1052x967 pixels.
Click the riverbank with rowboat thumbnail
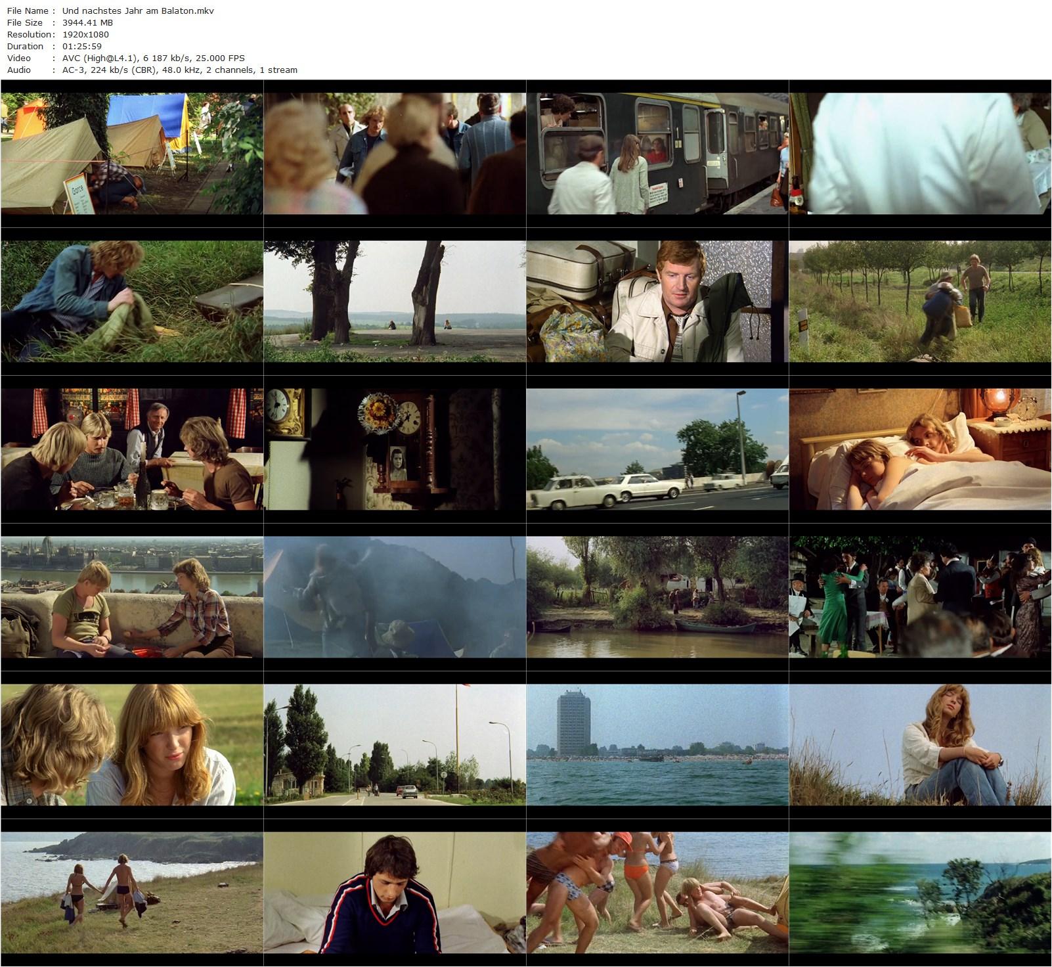(x=657, y=597)
